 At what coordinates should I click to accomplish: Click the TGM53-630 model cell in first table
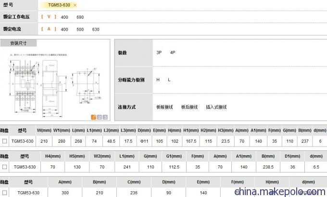pos(22,141)
